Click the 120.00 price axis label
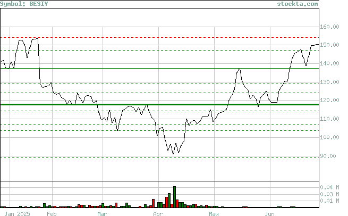This screenshot has height=216, width=348. pyautogui.click(x=329, y=100)
